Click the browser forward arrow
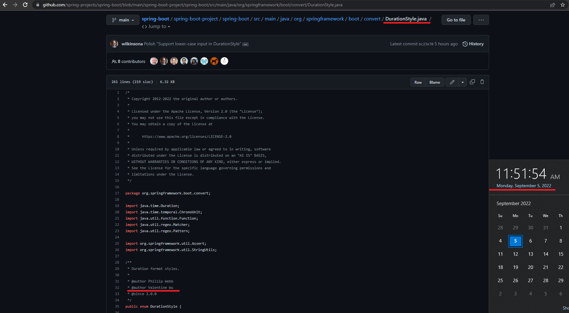 point(15,5)
